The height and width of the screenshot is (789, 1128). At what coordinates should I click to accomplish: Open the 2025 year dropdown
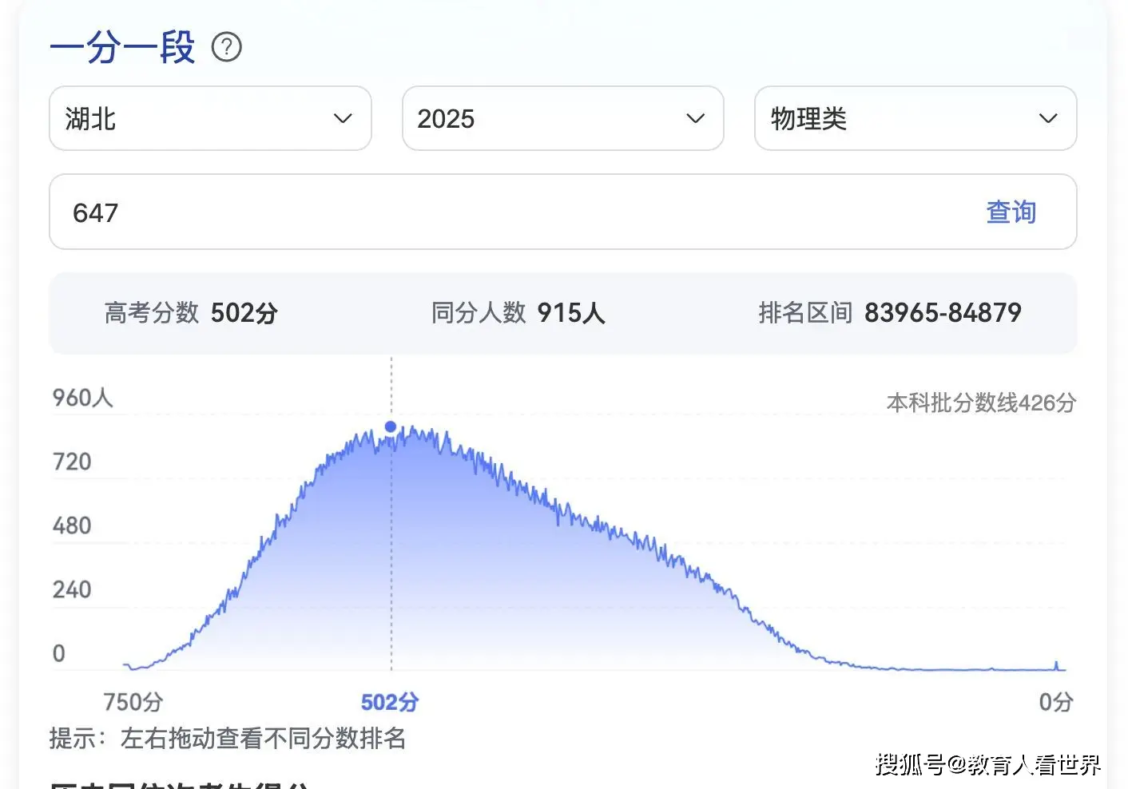[563, 118]
